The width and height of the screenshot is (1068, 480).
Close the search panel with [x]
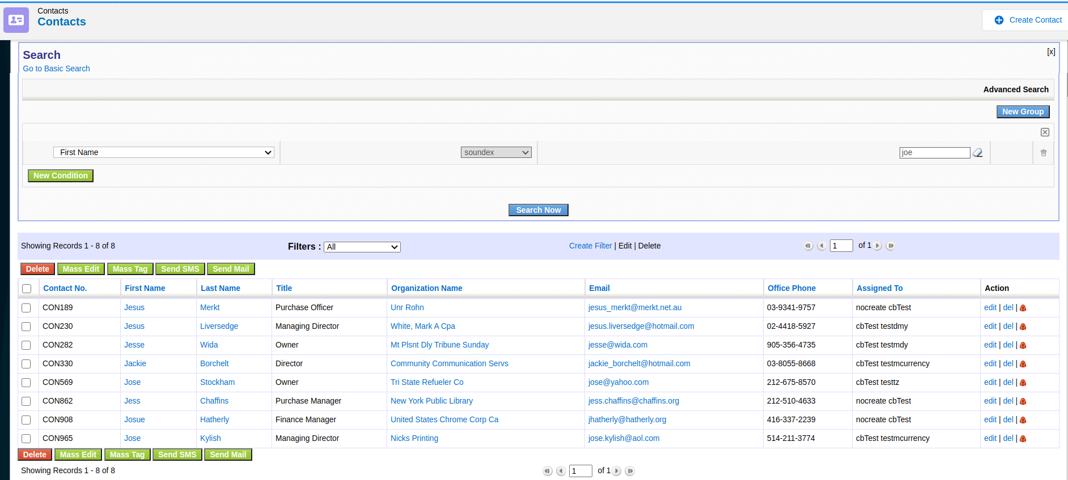[x=1051, y=52]
